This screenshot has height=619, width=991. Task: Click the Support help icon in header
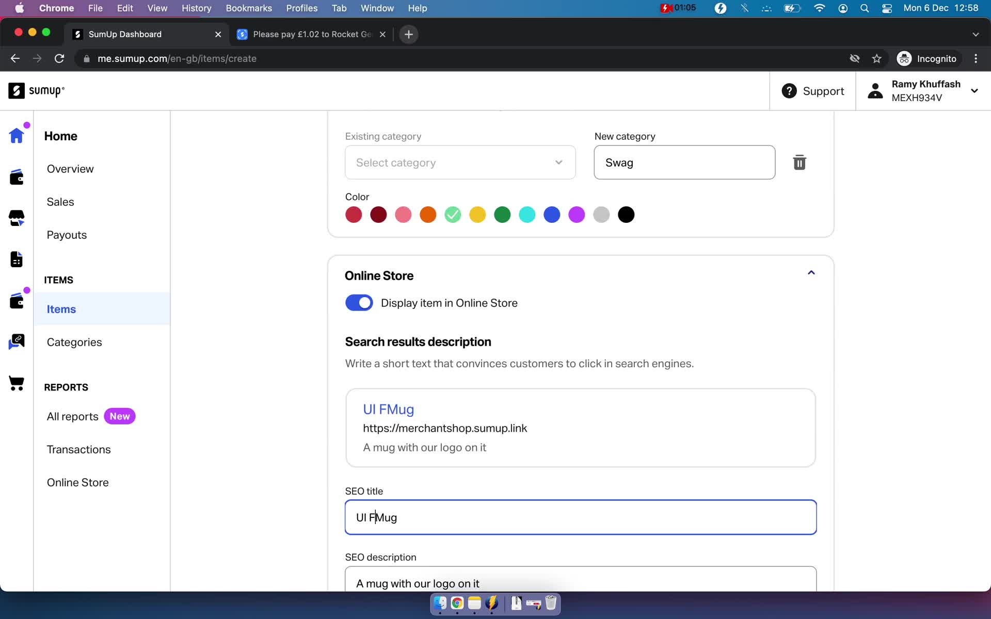pyautogui.click(x=790, y=91)
